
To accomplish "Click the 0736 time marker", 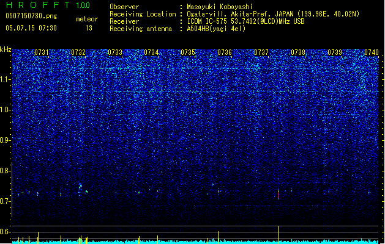I will point(225,52).
